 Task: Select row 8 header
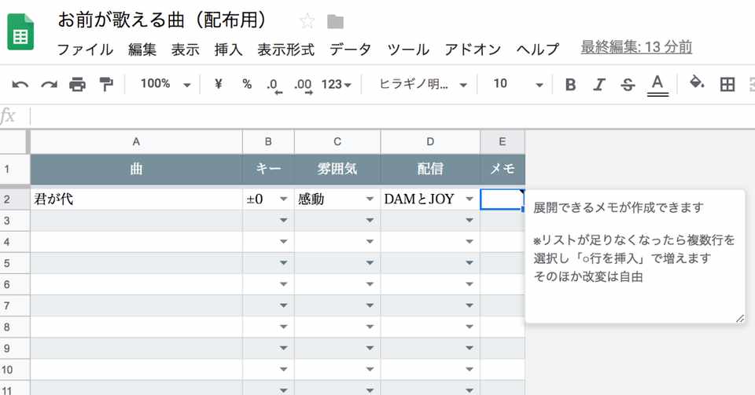[14, 327]
